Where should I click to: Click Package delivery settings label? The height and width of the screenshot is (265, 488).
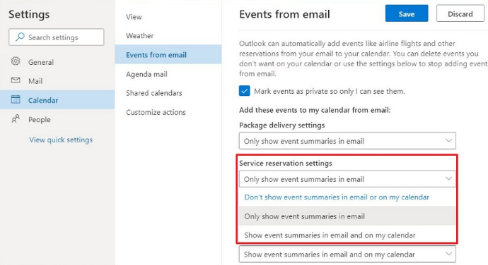pos(281,125)
